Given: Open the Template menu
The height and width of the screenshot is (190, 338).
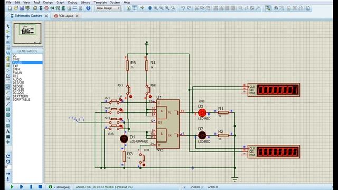Looking at the screenshot, I should pos(100,2).
